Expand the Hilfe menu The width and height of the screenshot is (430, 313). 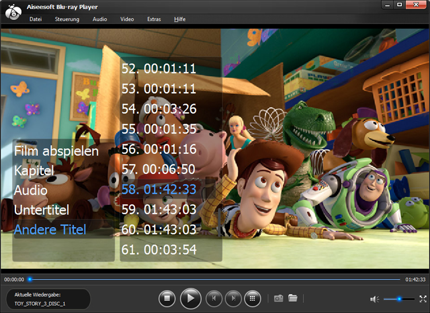coord(179,19)
